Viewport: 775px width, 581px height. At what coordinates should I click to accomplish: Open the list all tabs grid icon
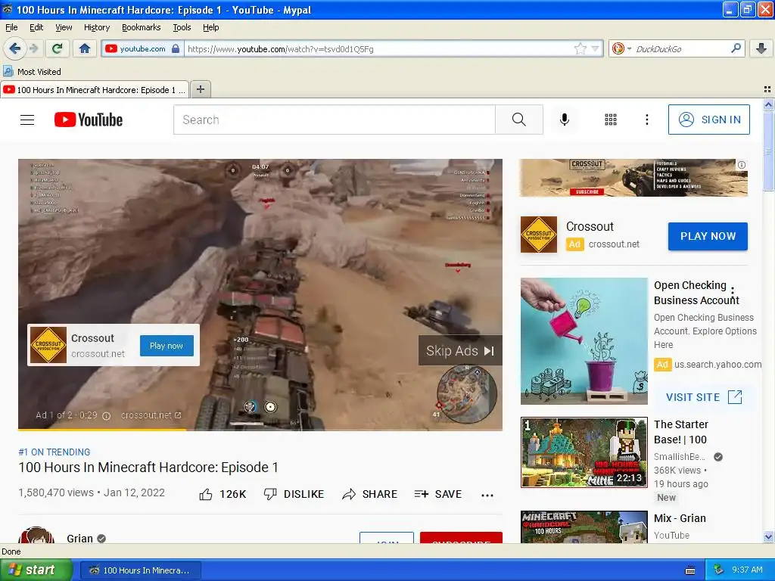tap(767, 89)
